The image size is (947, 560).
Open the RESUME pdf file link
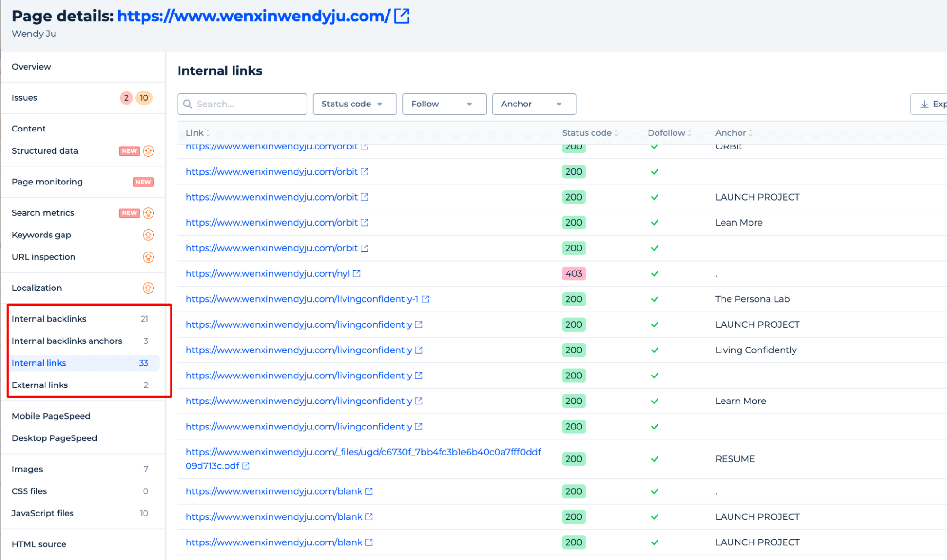[363, 459]
